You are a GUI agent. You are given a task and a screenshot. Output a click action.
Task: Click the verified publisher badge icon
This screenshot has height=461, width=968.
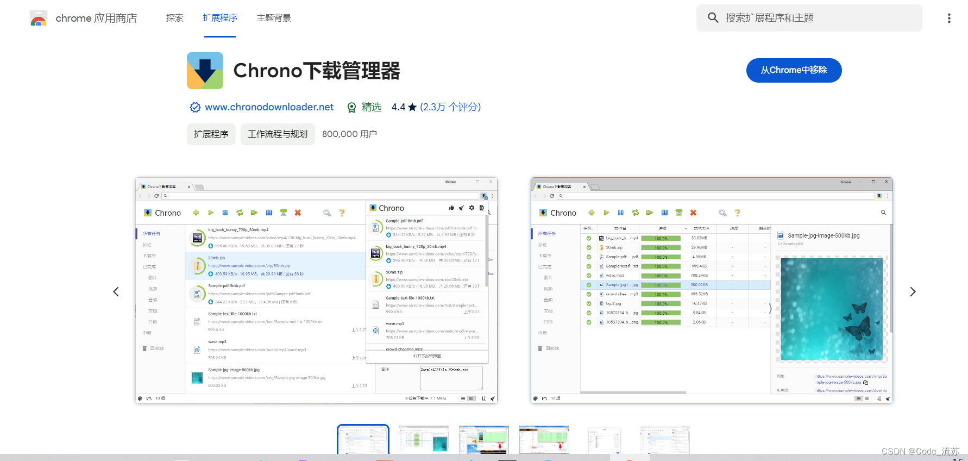click(x=195, y=107)
